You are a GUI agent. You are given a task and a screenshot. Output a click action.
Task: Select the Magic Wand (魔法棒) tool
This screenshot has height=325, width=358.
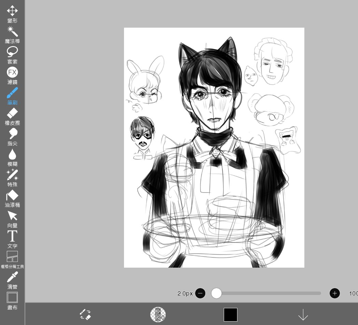tap(12, 35)
